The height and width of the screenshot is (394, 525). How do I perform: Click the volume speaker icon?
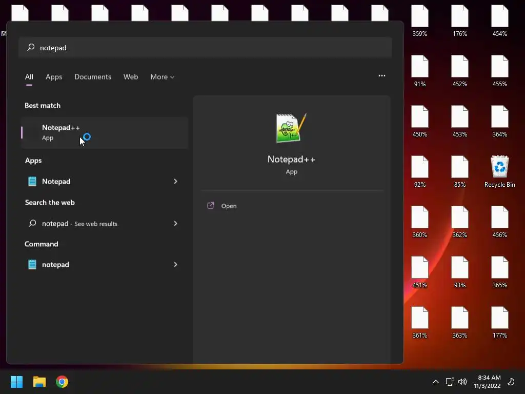coord(462,382)
